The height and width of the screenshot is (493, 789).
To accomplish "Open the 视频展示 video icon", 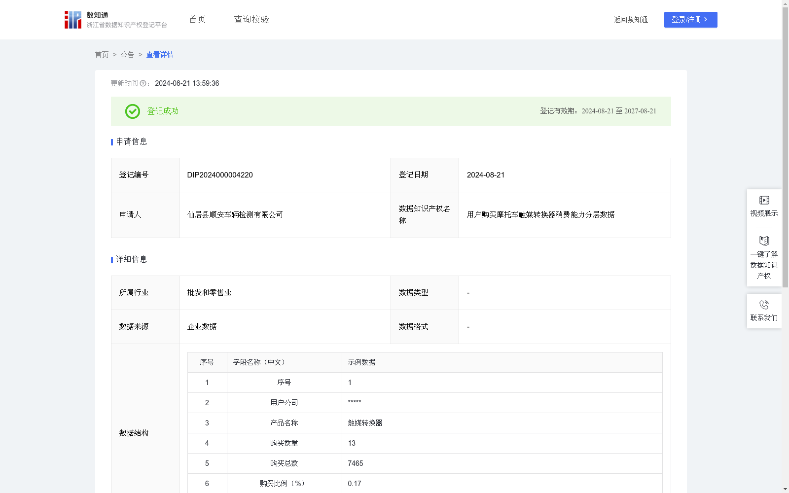I will pyautogui.click(x=764, y=200).
